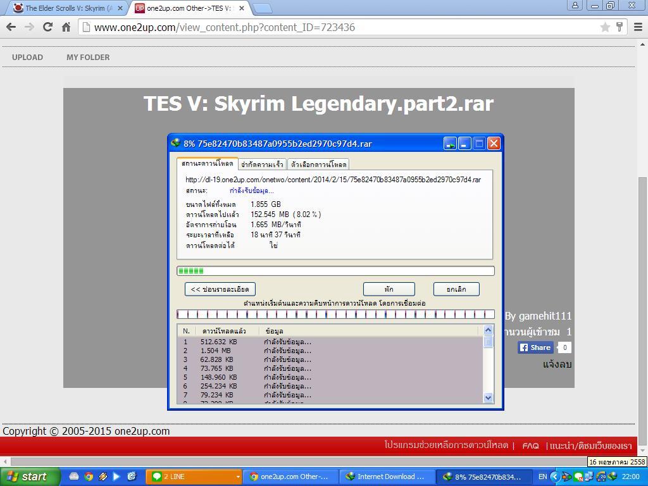Click the แจ้งลบ report link
This screenshot has width=648, height=486.
click(557, 364)
